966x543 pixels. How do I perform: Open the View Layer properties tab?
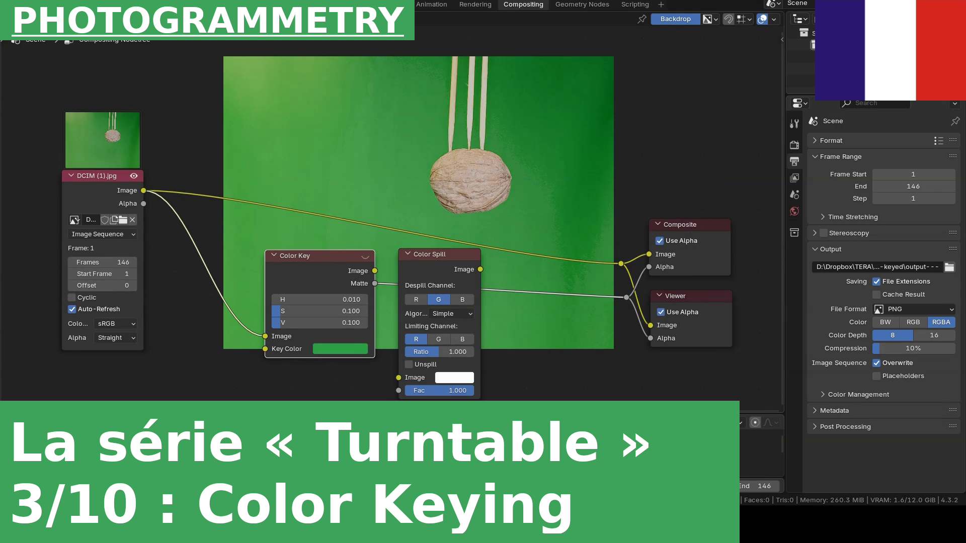[x=794, y=178]
